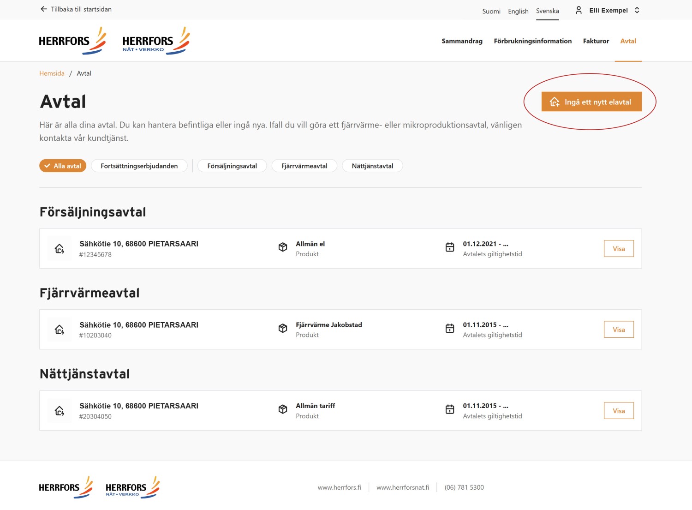Click the Hemsida breadcrumb link
The image size is (692, 510).
(52, 73)
